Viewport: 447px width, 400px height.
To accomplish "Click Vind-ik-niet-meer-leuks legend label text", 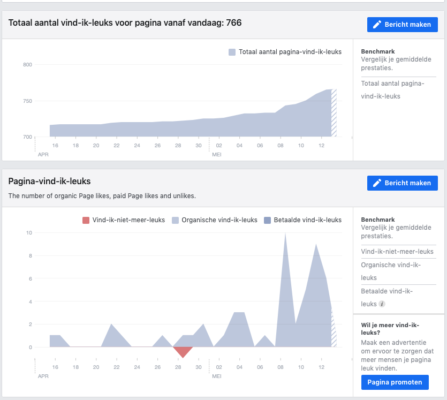I will click(x=128, y=220).
